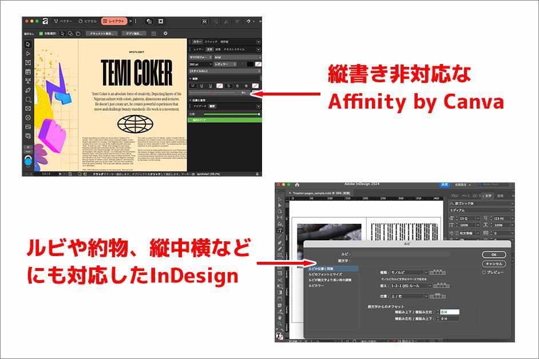Toggle the 自動選択 checkbox in Affinity
The height and width of the screenshot is (359, 539).
coord(41,34)
